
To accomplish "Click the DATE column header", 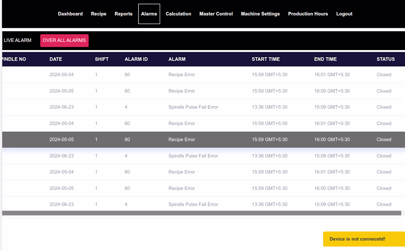I will [56, 59].
